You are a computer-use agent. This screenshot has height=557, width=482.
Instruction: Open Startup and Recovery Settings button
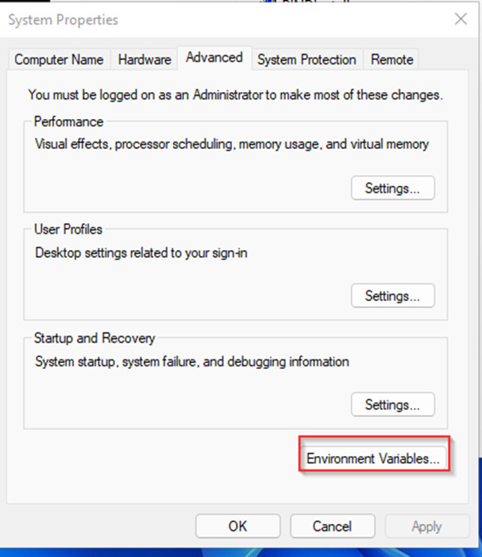click(393, 404)
